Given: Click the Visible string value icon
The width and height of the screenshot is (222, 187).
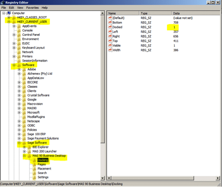Looking at the screenshot, I should pyautogui.click(x=110, y=45).
